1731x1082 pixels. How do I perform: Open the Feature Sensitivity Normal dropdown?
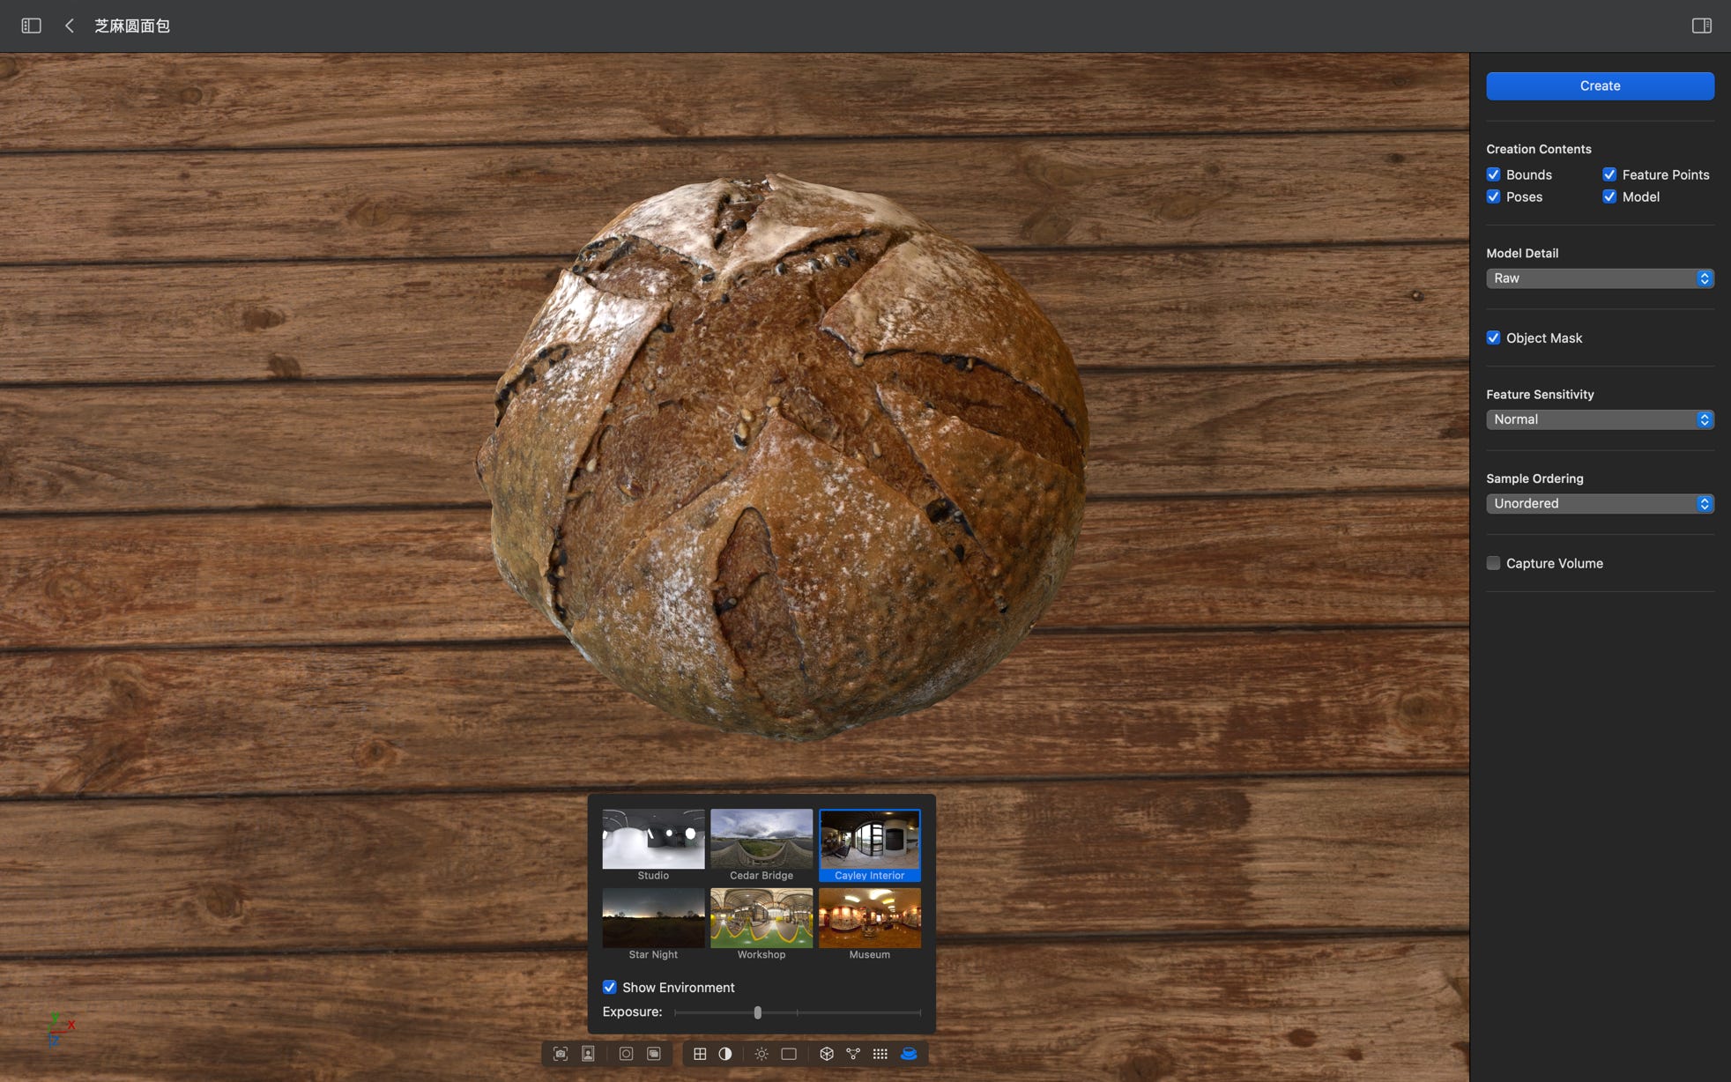click(x=1600, y=419)
